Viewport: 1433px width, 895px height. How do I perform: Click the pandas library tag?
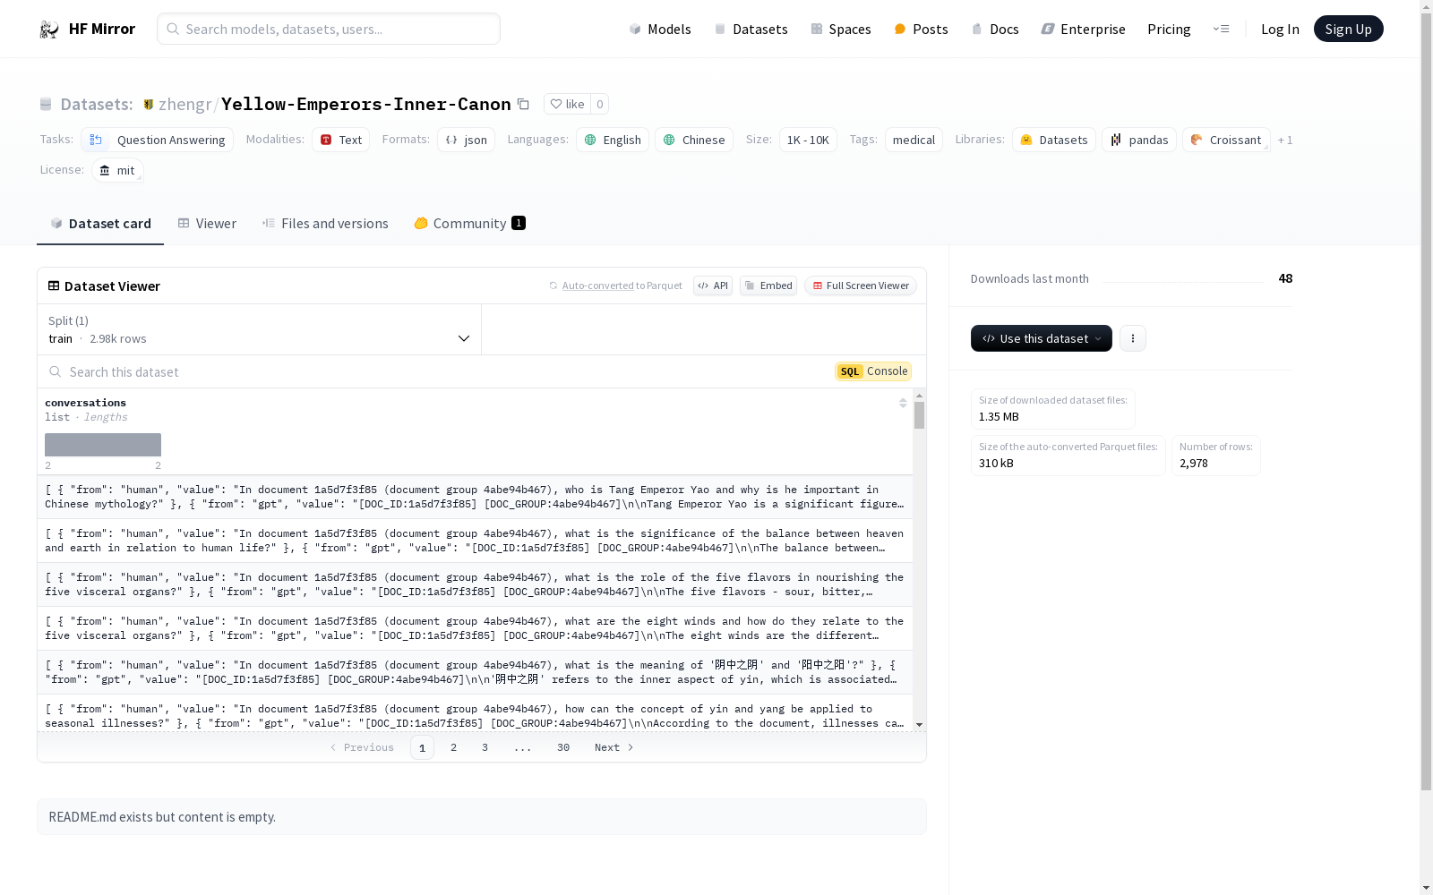(x=1139, y=140)
